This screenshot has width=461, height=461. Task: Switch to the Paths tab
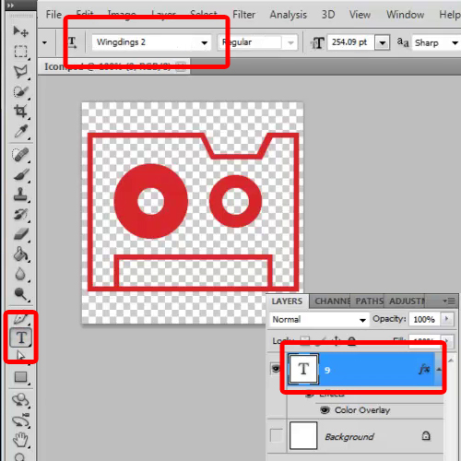point(369,301)
